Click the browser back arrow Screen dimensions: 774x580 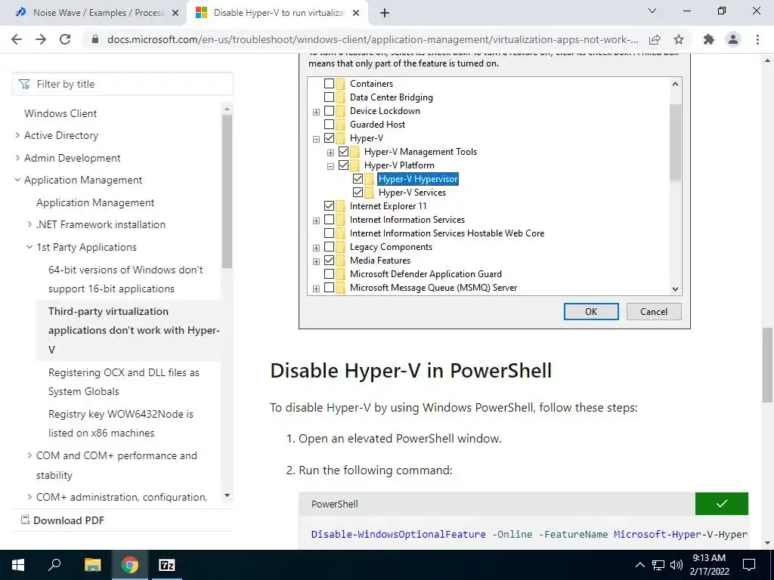(17, 39)
